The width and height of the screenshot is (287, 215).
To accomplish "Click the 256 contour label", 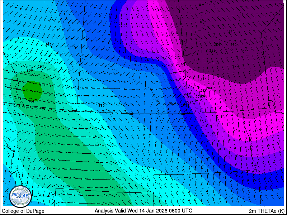I will [212, 51].
